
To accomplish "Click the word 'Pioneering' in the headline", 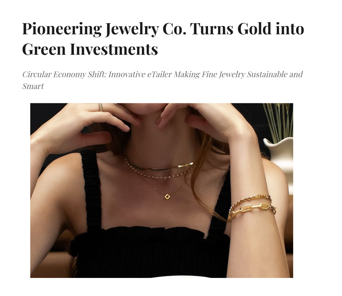I will click(x=62, y=29).
